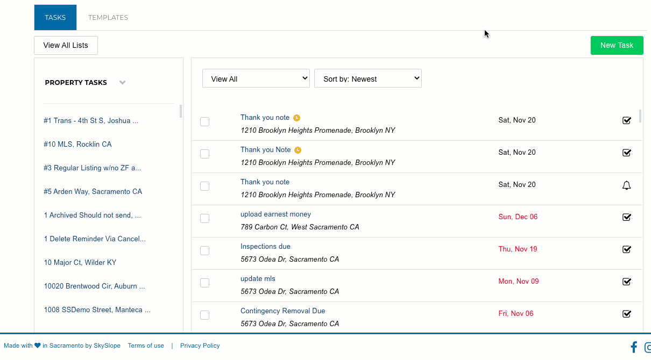Click the check icon for upload earnest money
The height and width of the screenshot is (360, 651).
coord(626,217)
